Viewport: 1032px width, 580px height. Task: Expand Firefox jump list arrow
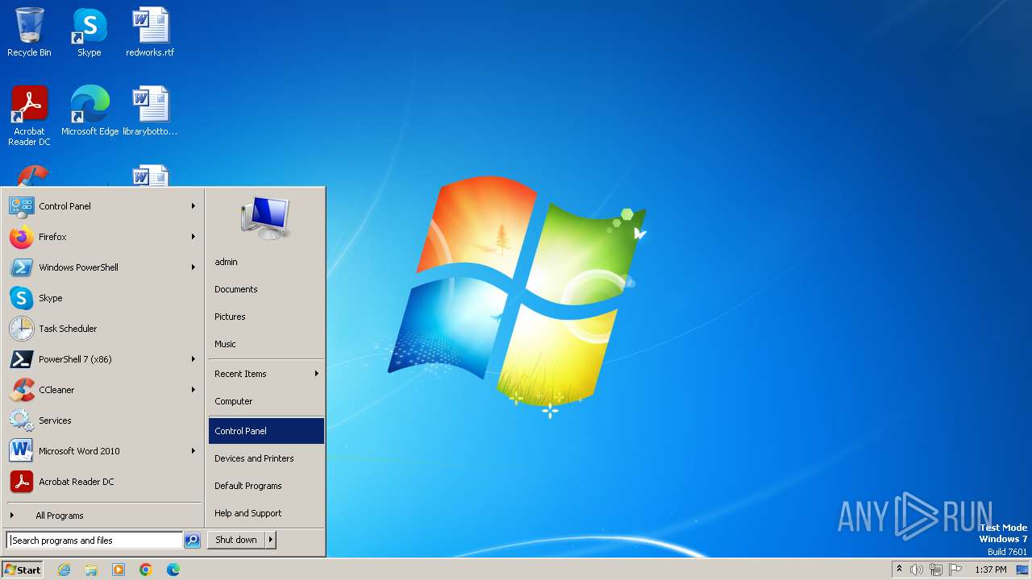pos(193,237)
